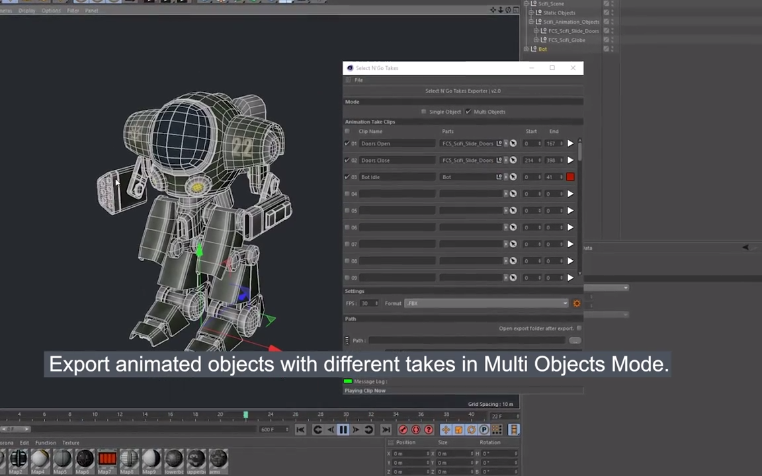Screen dimensions: 762x476
Task: Play the Doors Close clip
Action: click(x=571, y=160)
